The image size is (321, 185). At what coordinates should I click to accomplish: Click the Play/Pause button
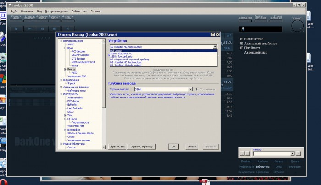click(42, 29)
